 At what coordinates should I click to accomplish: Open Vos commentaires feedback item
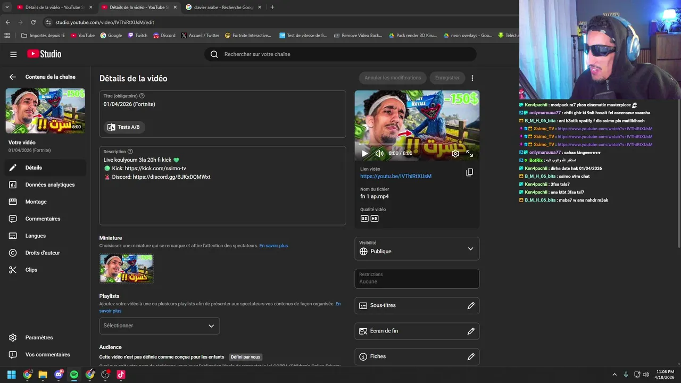[45, 355]
